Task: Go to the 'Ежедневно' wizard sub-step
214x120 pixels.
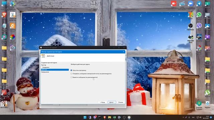Action: [x=46, y=67]
